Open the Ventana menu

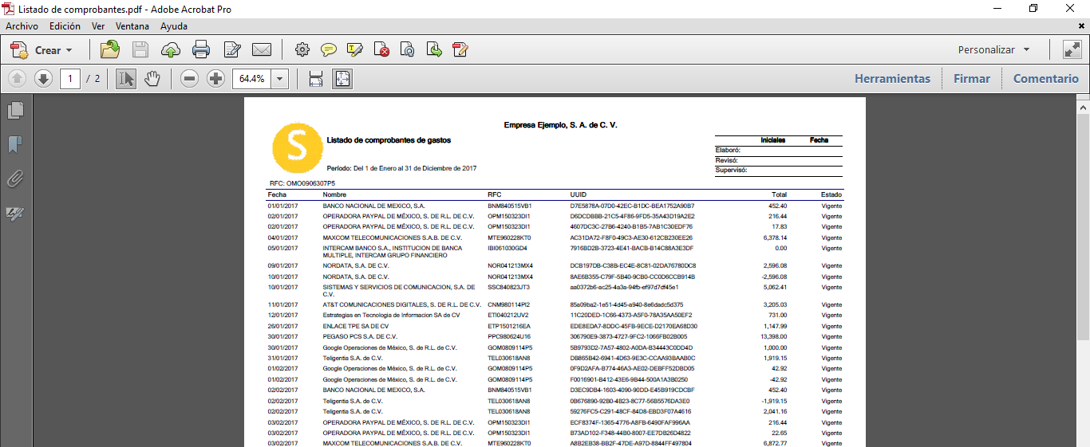point(132,25)
